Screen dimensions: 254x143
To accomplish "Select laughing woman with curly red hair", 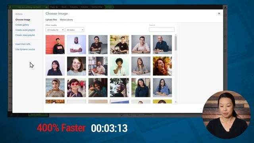I will click(x=162, y=66).
